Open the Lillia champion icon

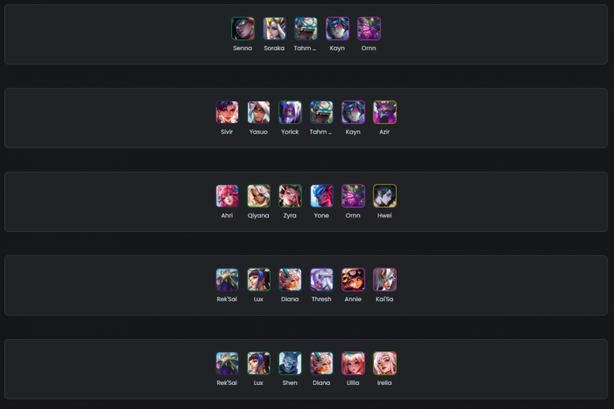click(353, 363)
